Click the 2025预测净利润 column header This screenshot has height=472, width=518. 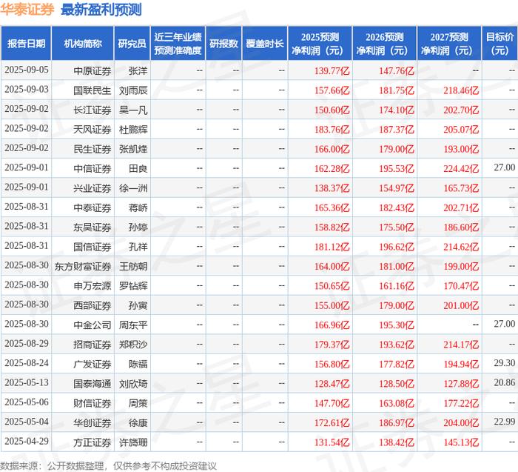(x=320, y=43)
